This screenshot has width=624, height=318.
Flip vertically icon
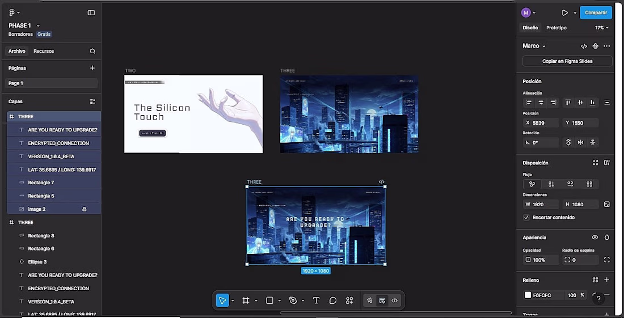pyautogui.click(x=593, y=142)
